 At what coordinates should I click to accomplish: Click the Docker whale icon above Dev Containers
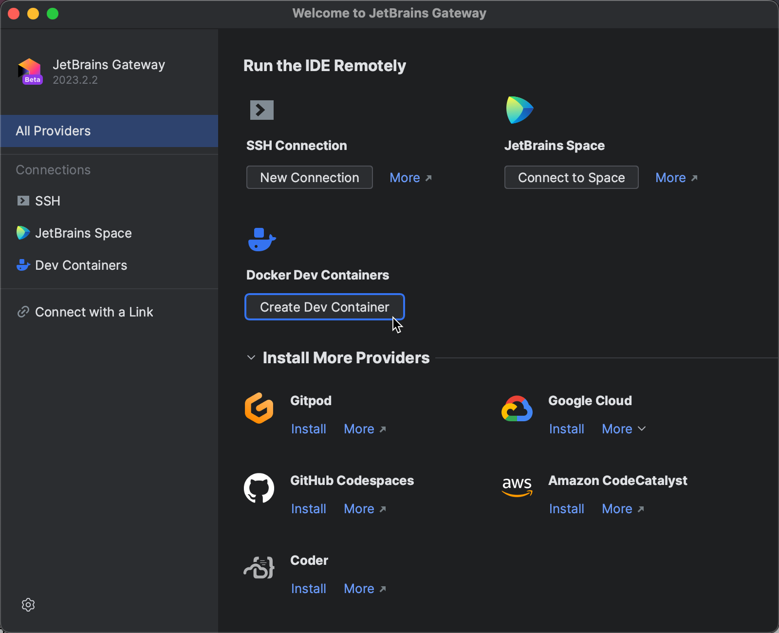click(x=261, y=240)
